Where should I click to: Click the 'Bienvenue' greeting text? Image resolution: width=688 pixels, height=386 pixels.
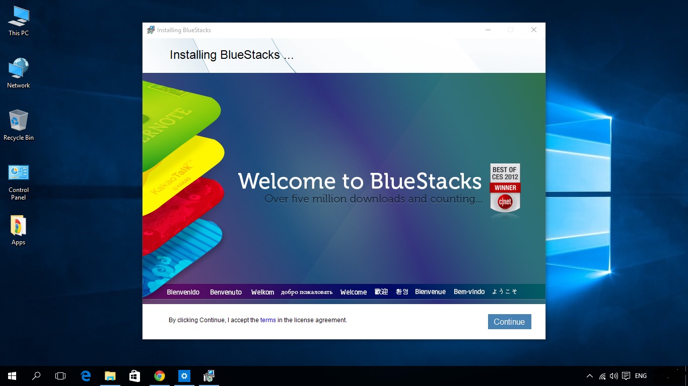coord(430,292)
